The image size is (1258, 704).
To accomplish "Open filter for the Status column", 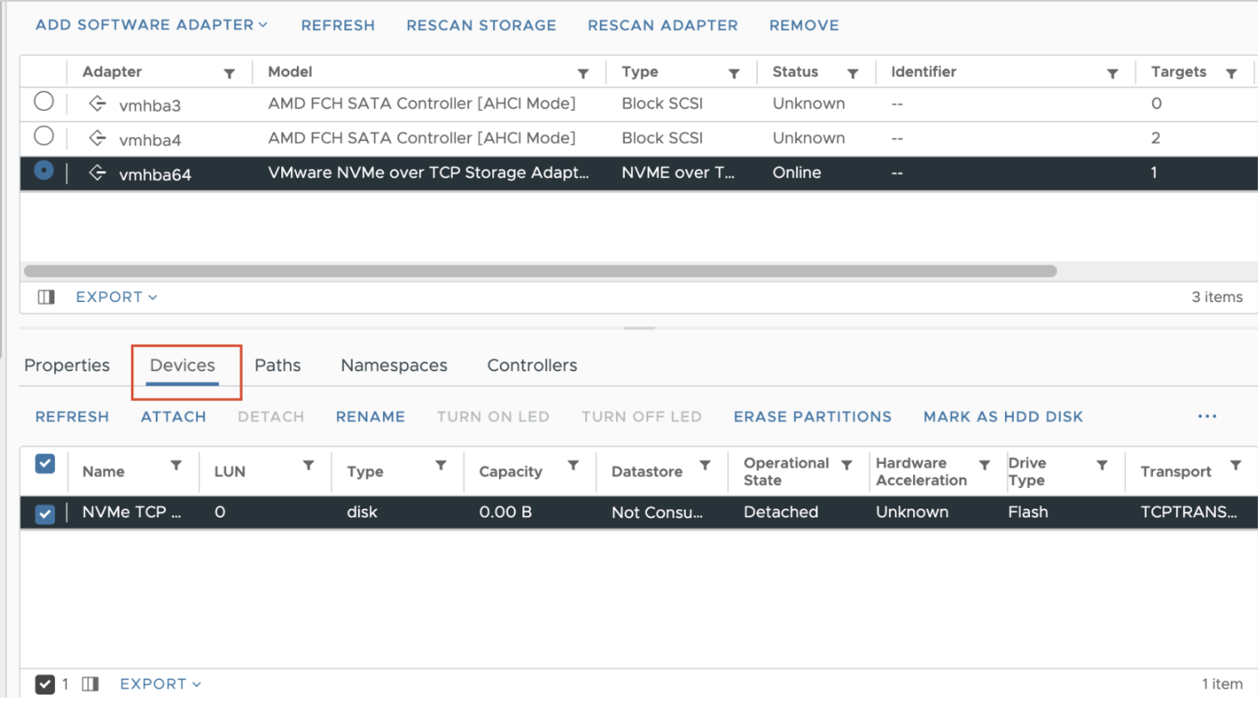I will [x=852, y=74].
